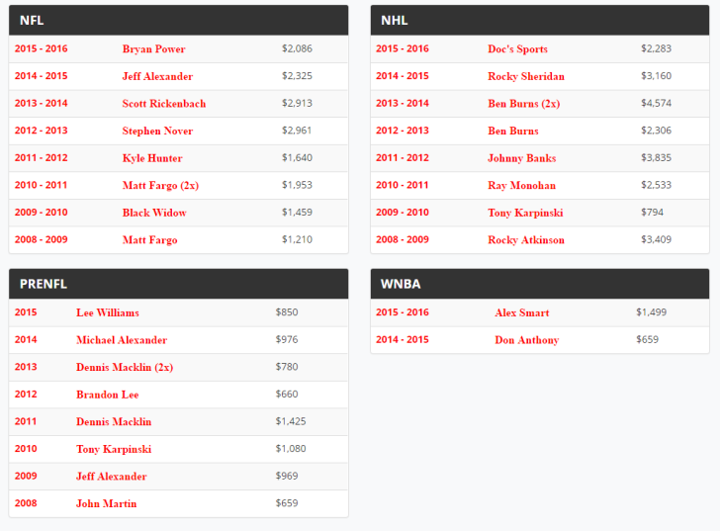This screenshot has width=720, height=531.
Task: Select Black Widow handicapper link
Action: [x=154, y=213]
